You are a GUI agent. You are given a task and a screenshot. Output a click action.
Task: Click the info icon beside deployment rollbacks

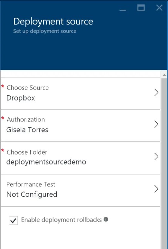point(106,219)
